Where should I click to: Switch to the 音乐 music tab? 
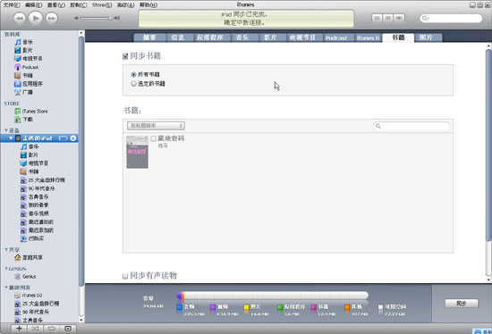coord(242,38)
